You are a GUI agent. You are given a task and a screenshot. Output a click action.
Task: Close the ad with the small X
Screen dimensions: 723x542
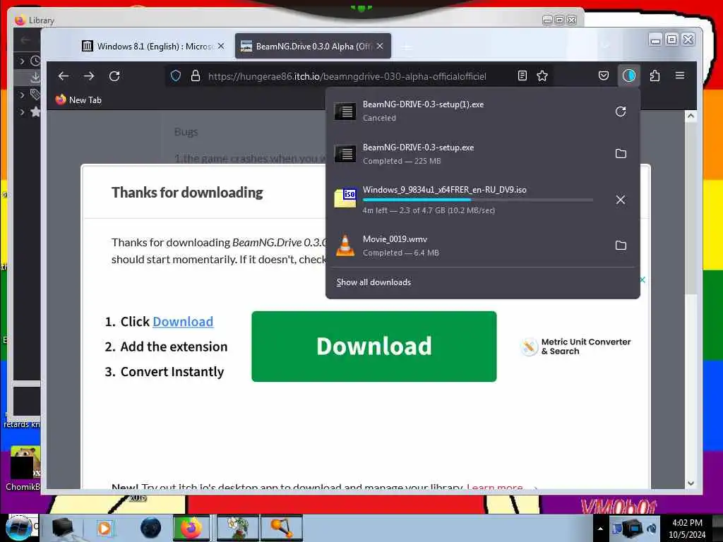(x=643, y=279)
